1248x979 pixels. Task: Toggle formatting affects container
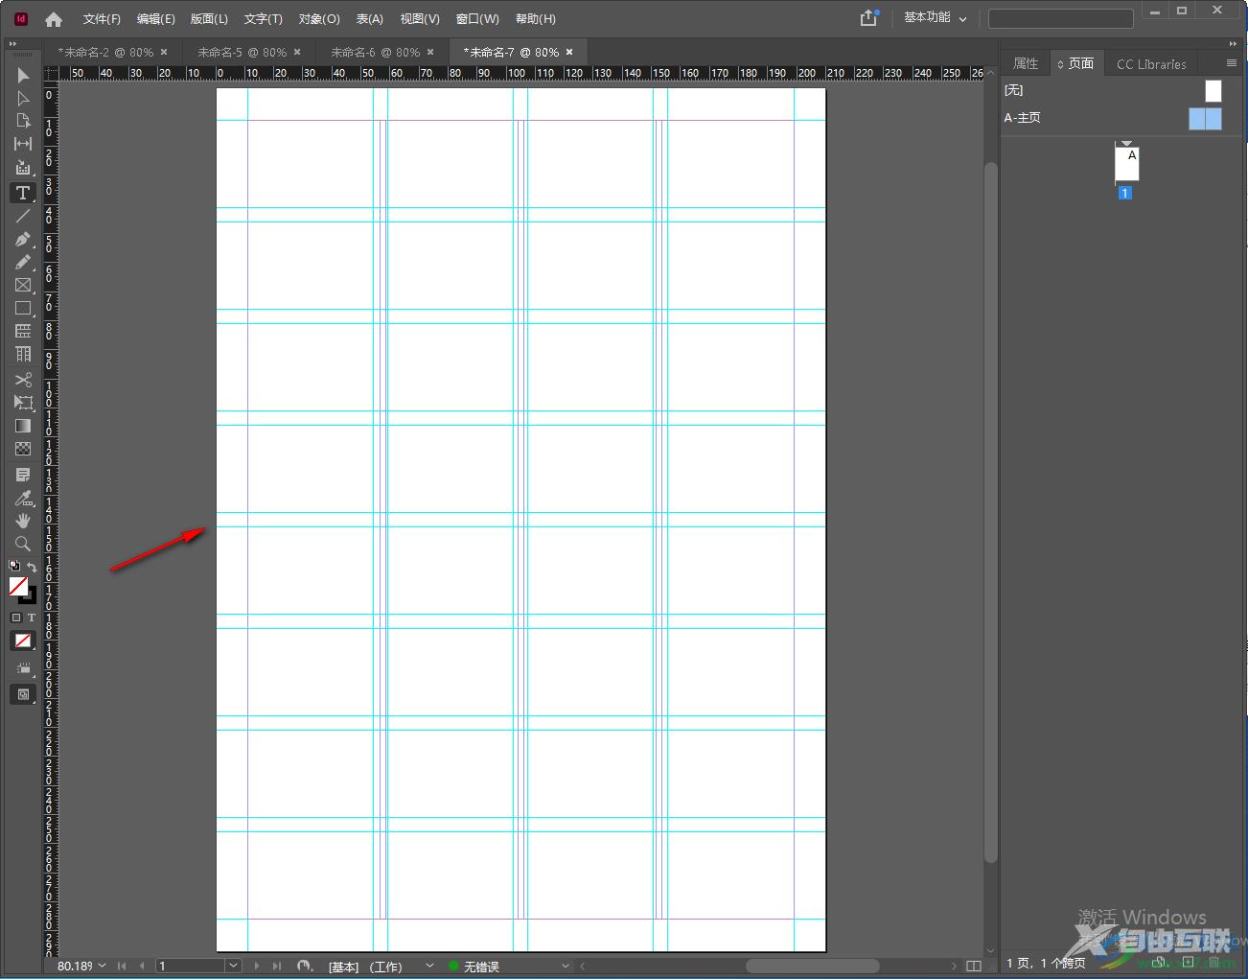(15, 618)
